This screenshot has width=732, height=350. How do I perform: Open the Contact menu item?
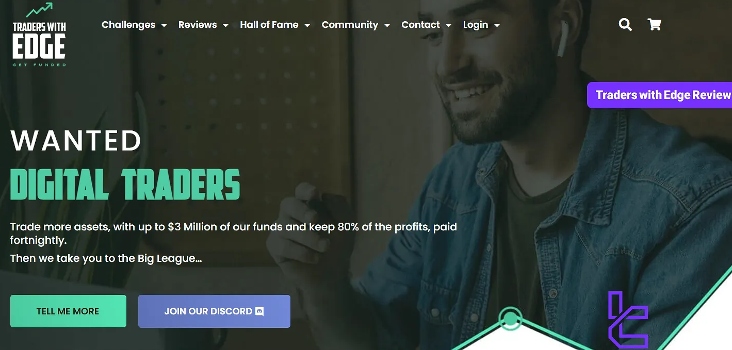tap(420, 25)
